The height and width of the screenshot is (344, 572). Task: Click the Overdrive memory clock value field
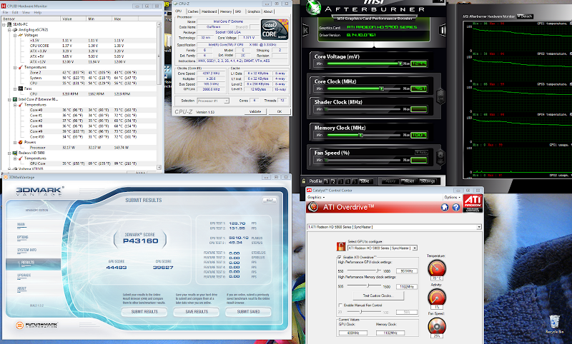407,287
